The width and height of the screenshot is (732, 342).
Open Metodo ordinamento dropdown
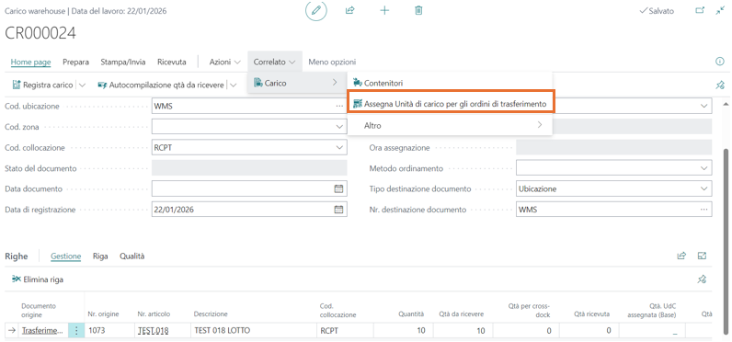click(x=704, y=168)
